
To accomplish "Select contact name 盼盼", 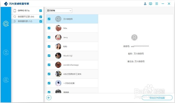I will 65,46.
